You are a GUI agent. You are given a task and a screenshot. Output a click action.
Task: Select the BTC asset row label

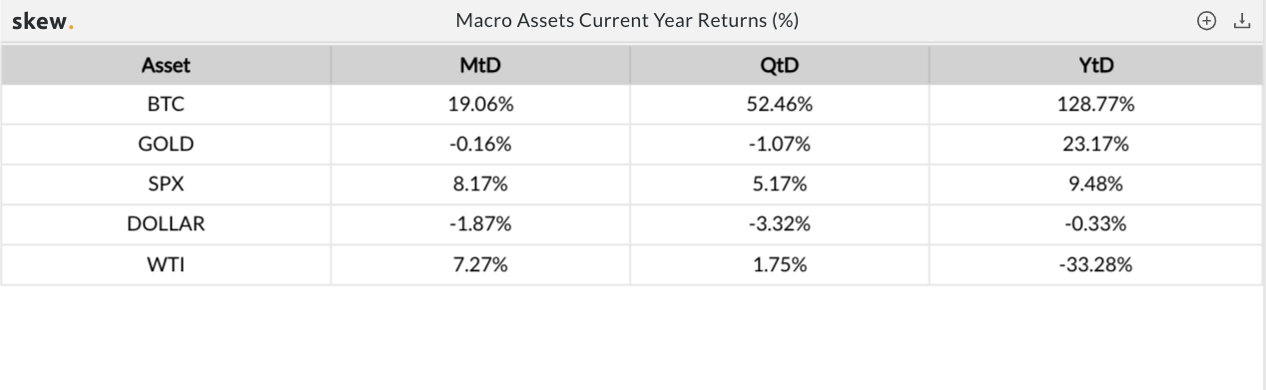[166, 105]
